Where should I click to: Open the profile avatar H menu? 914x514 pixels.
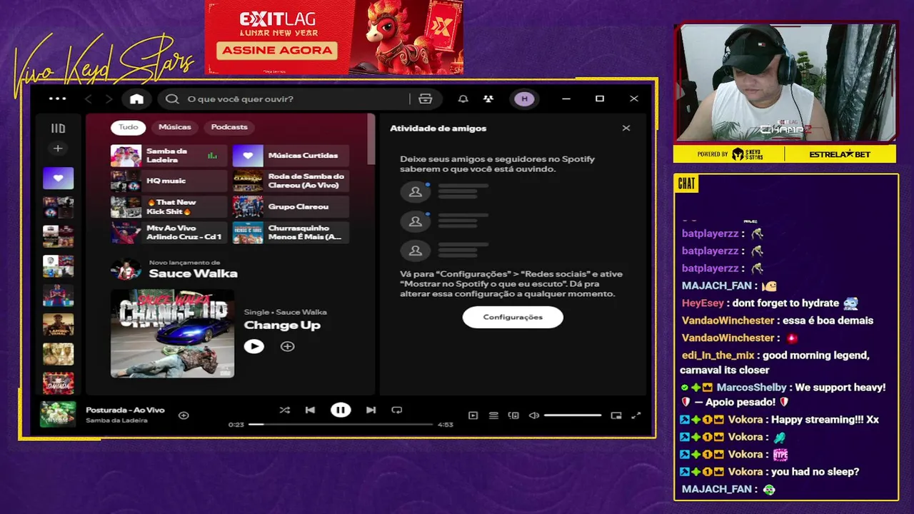pyautogui.click(x=524, y=99)
